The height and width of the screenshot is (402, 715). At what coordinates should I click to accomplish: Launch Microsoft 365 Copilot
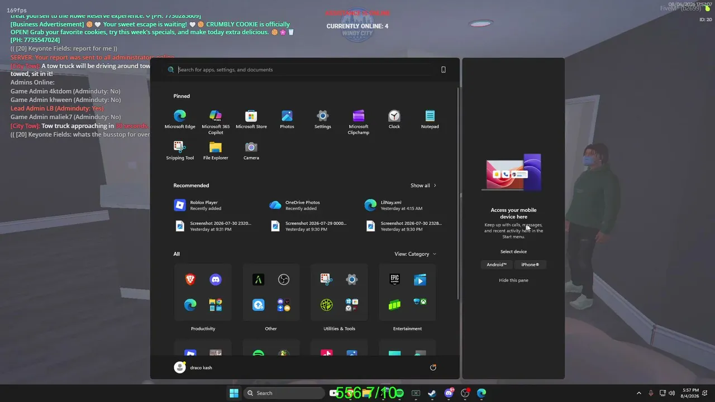pos(216,122)
